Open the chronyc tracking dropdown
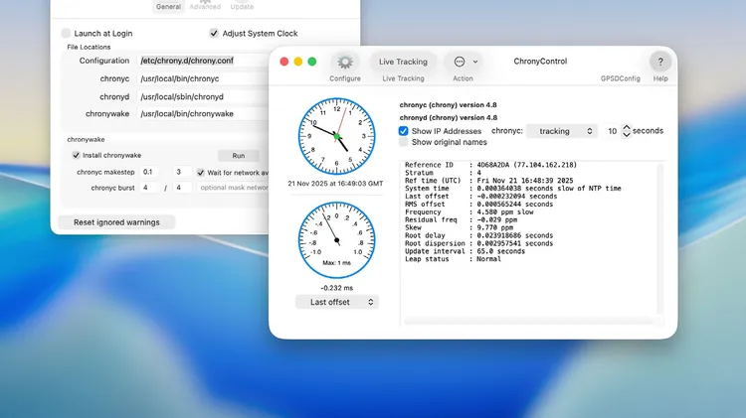Viewport: 746px width, 418px height. [561, 131]
